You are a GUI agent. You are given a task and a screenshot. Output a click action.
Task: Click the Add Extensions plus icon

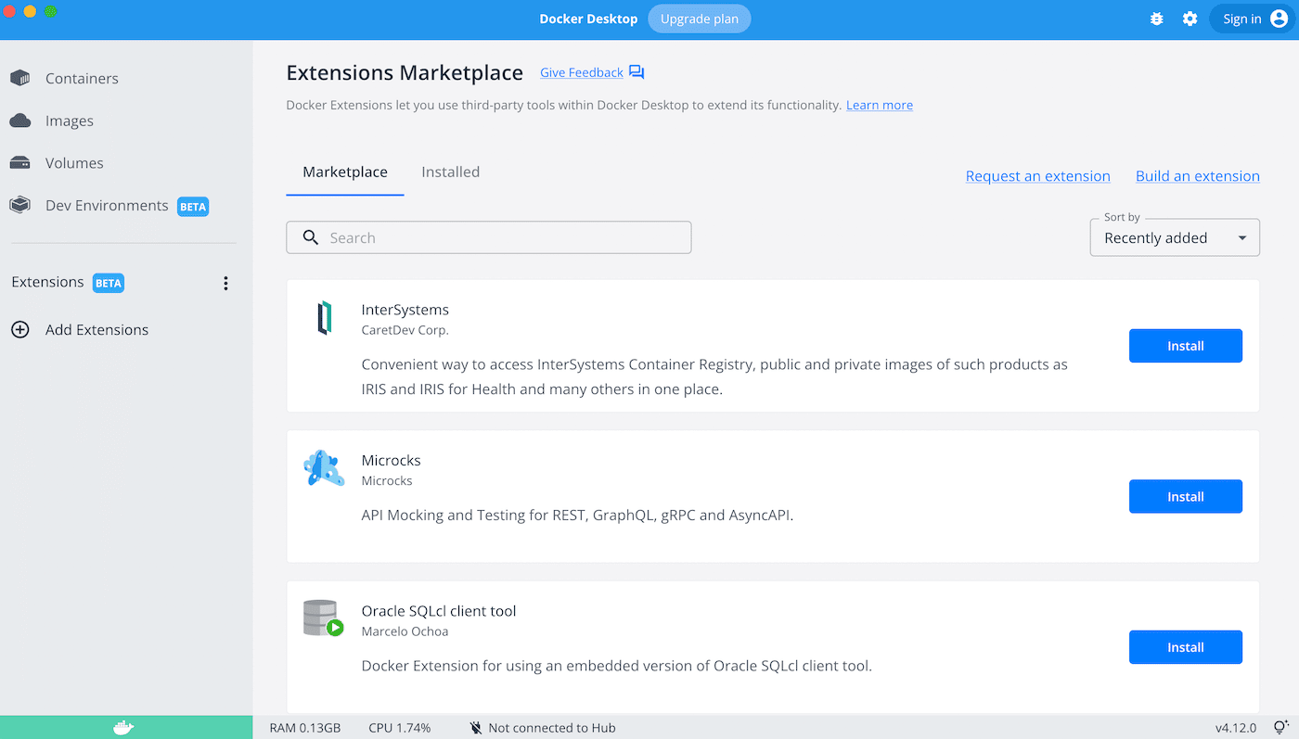[x=20, y=329]
